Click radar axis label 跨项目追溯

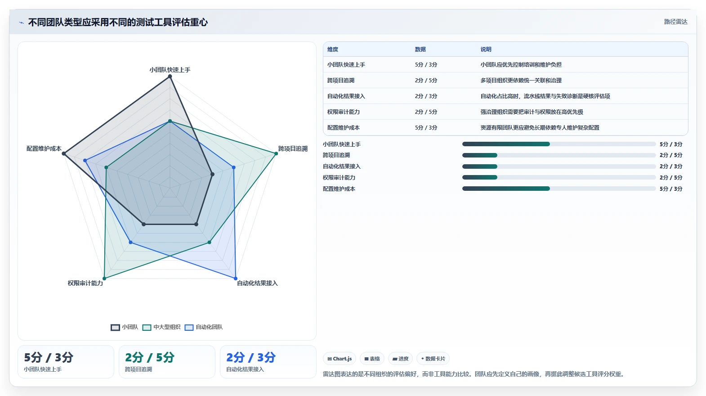click(293, 148)
